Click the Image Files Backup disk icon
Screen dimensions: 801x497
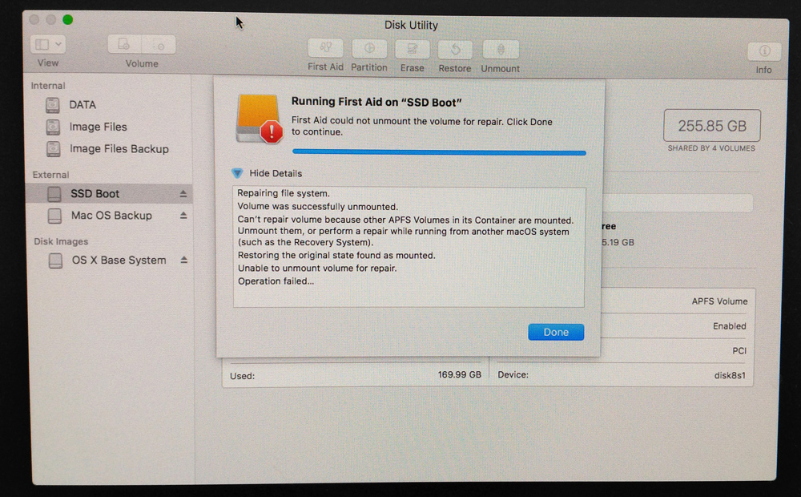tap(53, 149)
